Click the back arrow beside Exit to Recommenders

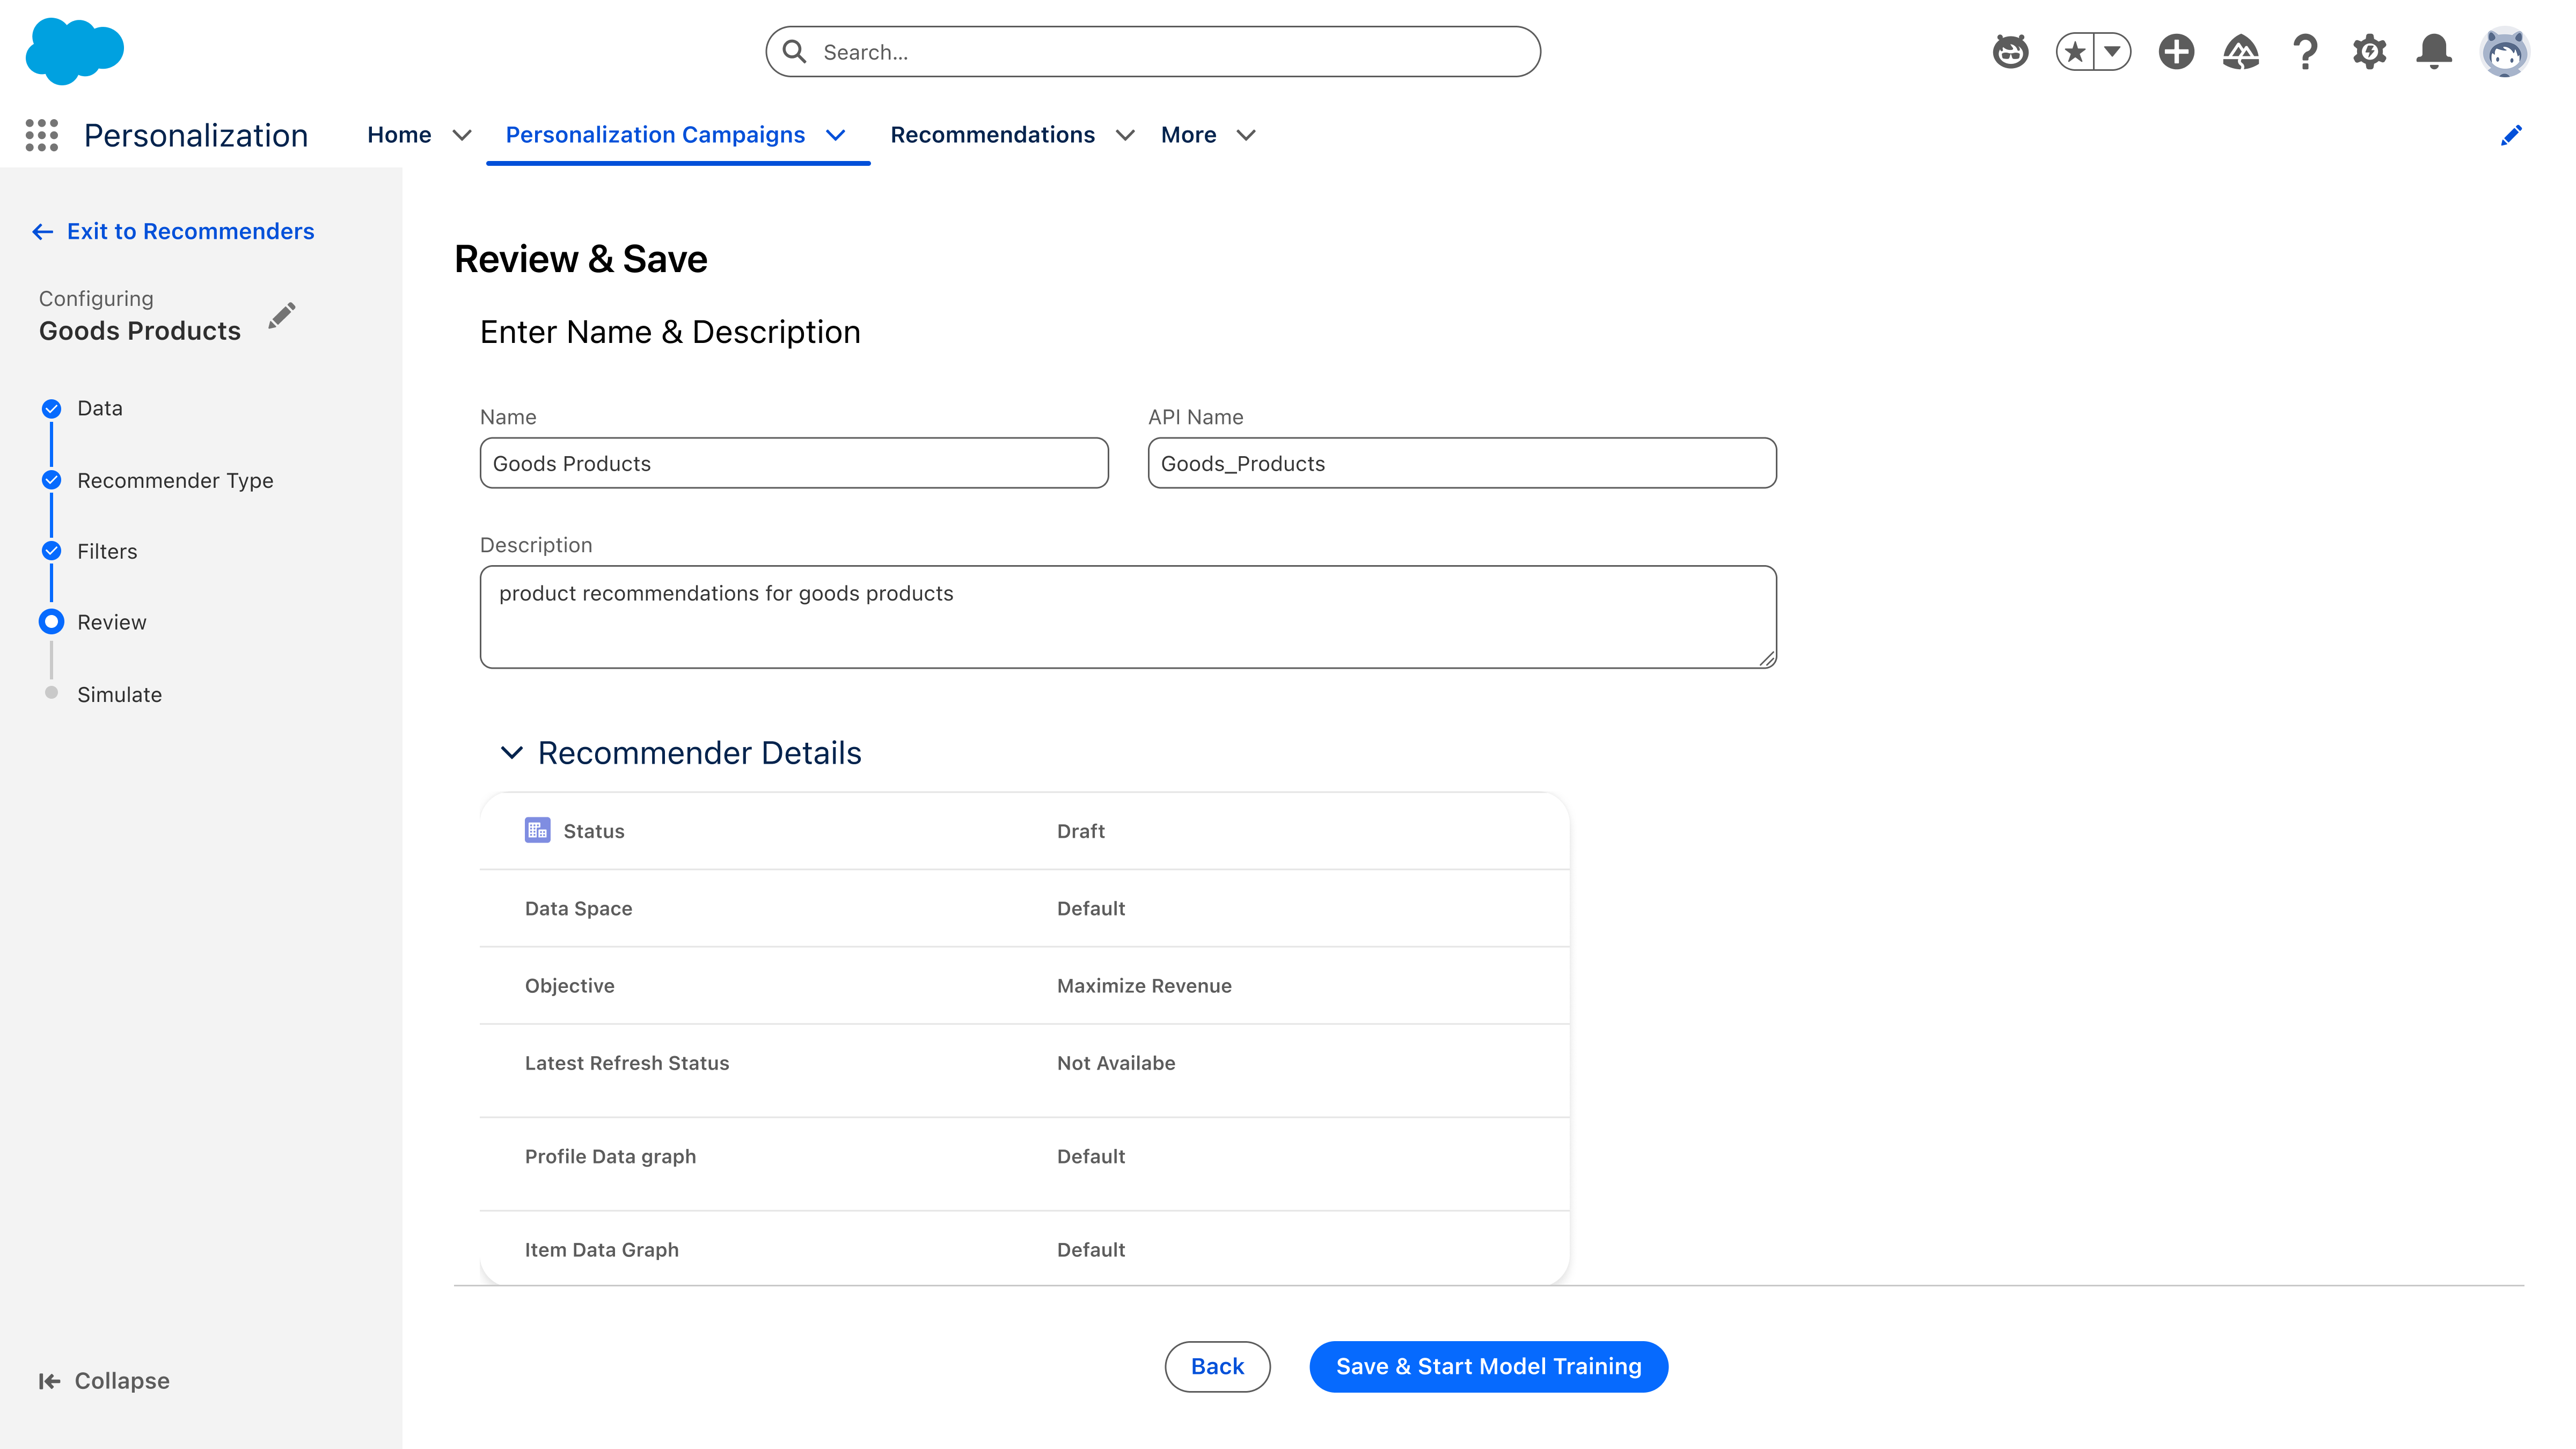pyautogui.click(x=42, y=232)
